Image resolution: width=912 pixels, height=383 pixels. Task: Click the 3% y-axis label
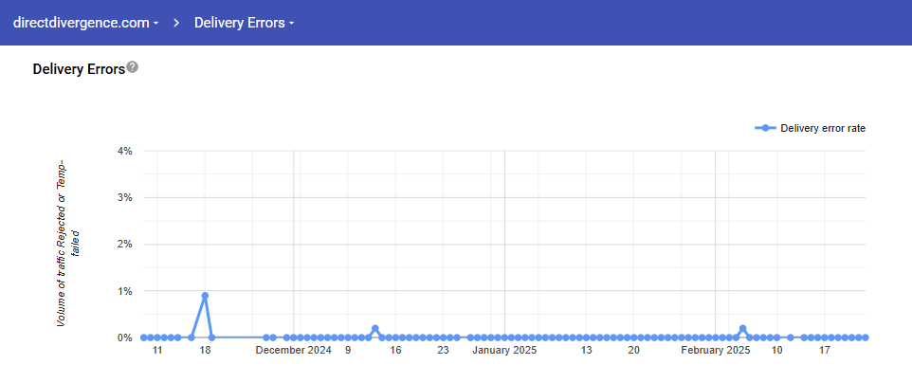click(124, 197)
